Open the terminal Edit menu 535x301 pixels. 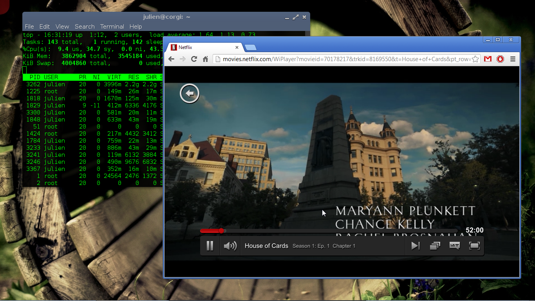tap(45, 27)
